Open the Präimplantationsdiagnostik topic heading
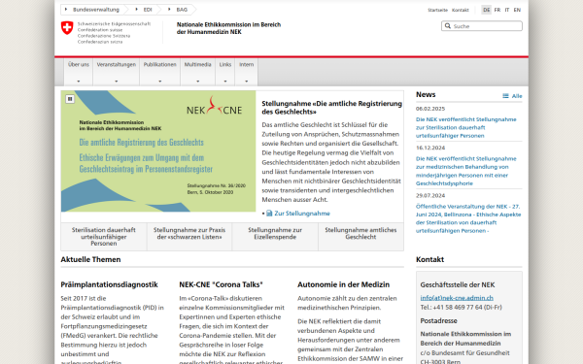This screenshot has width=583, height=364. point(109,284)
